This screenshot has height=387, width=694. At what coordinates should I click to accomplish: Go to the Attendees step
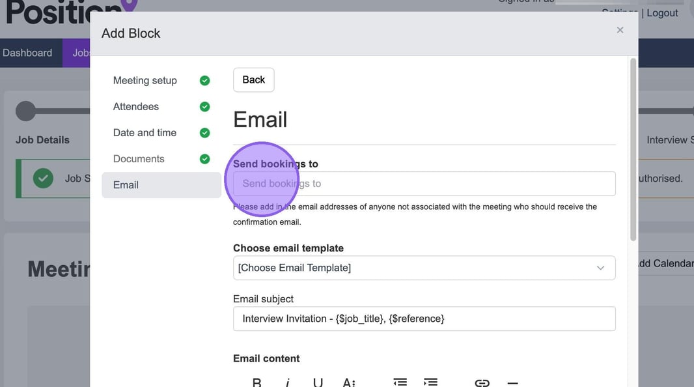[x=136, y=107]
